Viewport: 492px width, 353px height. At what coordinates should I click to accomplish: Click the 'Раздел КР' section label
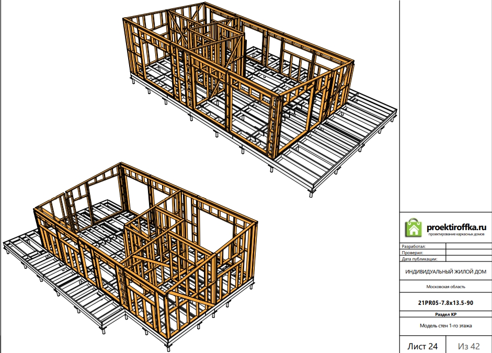pyautogui.click(x=445, y=314)
